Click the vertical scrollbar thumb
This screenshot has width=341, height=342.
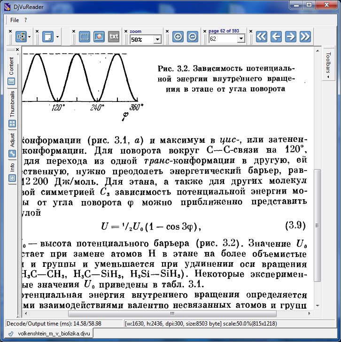pos(318,225)
